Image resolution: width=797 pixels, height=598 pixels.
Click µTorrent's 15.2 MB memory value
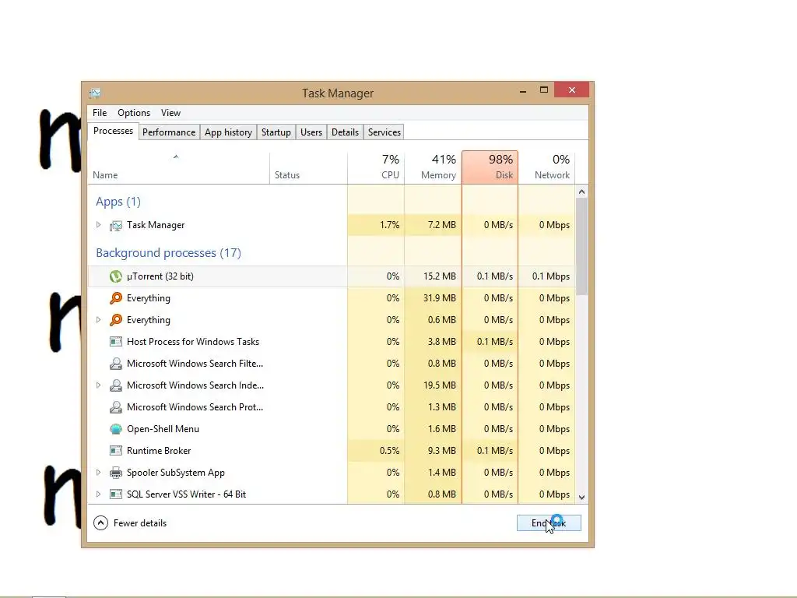pyautogui.click(x=439, y=276)
